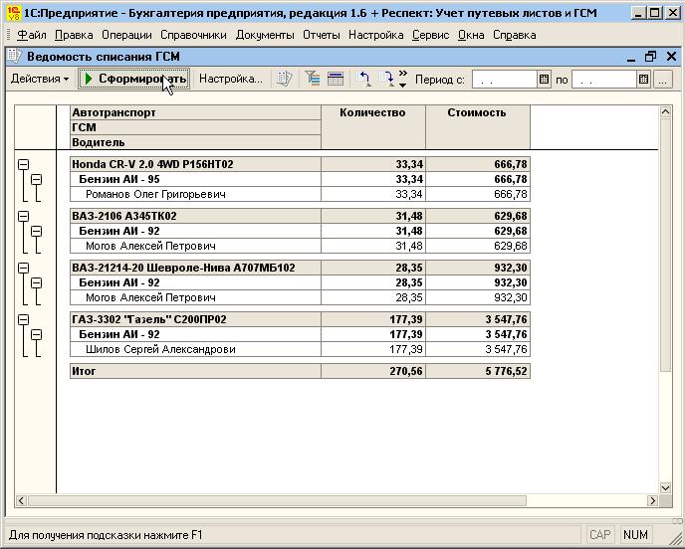Screen dimensions: 685x549
Task: Click the vertical scrollbar up arrow
Action: point(665,112)
